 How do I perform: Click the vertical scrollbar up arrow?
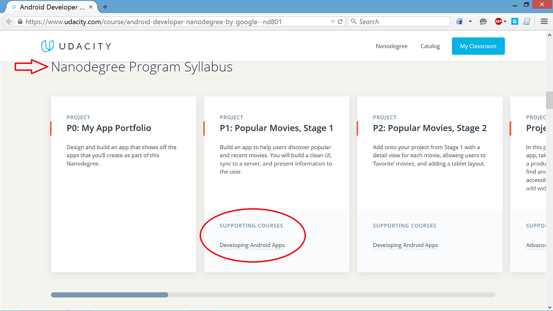click(549, 35)
